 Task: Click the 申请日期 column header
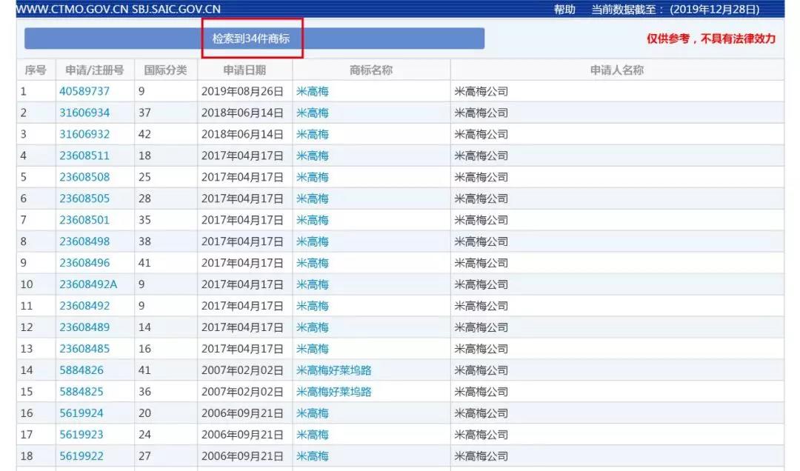click(x=244, y=70)
